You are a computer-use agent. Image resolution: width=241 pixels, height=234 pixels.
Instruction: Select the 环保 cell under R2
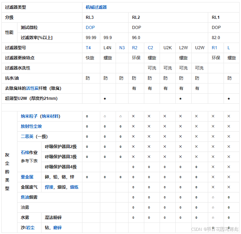coord(136,58)
